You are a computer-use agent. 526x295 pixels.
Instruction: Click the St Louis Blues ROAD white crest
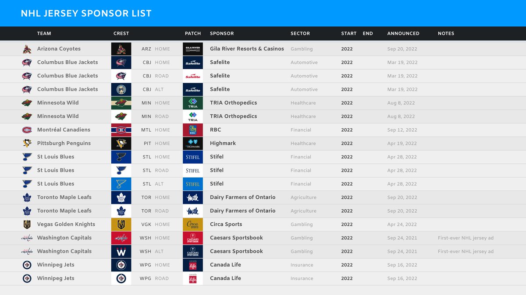tap(121, 170)
